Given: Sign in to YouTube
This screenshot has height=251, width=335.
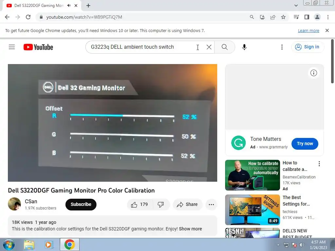Looking at the screenshot, I should tap(307, 47).
